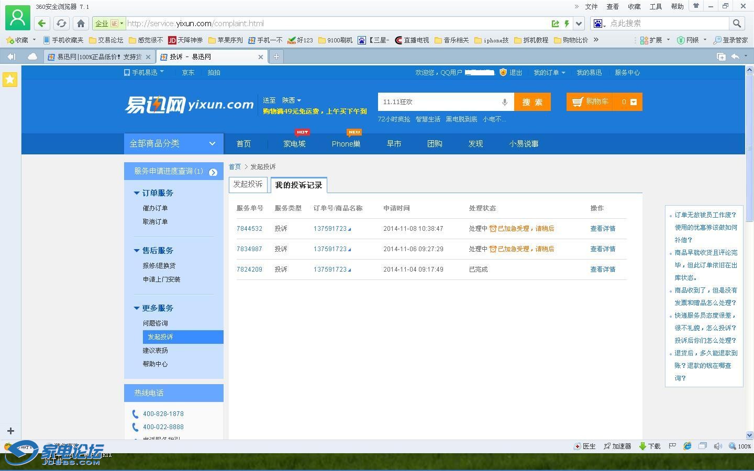Collapse the 订单服务 section

(x=137, y=193)
